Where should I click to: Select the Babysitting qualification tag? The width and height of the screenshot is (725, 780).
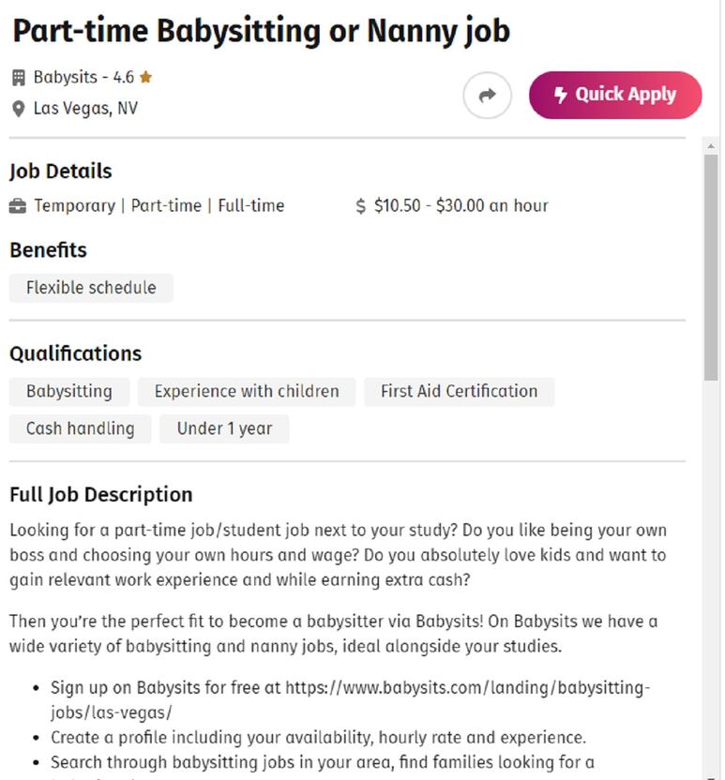tap(69, 392)
